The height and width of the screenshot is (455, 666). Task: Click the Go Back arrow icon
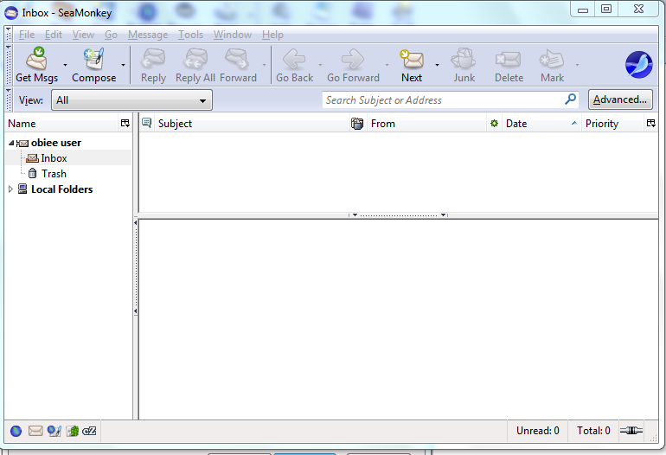click(x=294, y=59)
